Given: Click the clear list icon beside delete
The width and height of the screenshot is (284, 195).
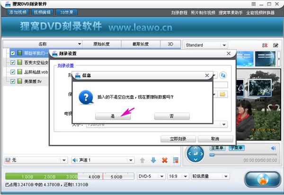Looking at the screenshot, I should (176, 160).
